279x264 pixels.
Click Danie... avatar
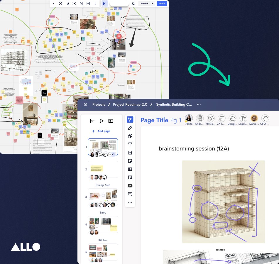pos(254,118)
